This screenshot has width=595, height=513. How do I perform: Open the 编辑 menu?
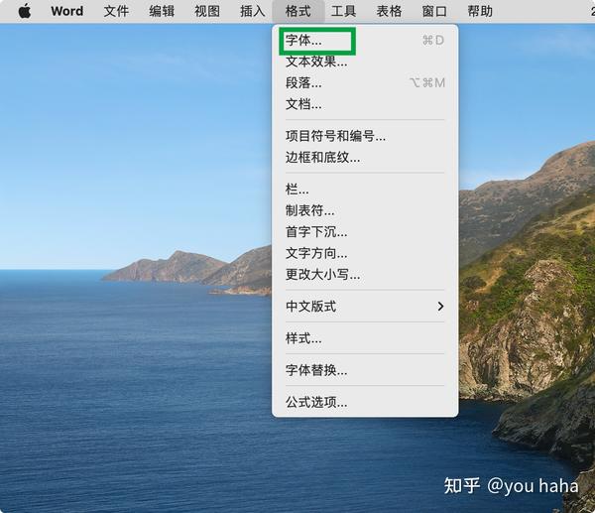[162, 11]
